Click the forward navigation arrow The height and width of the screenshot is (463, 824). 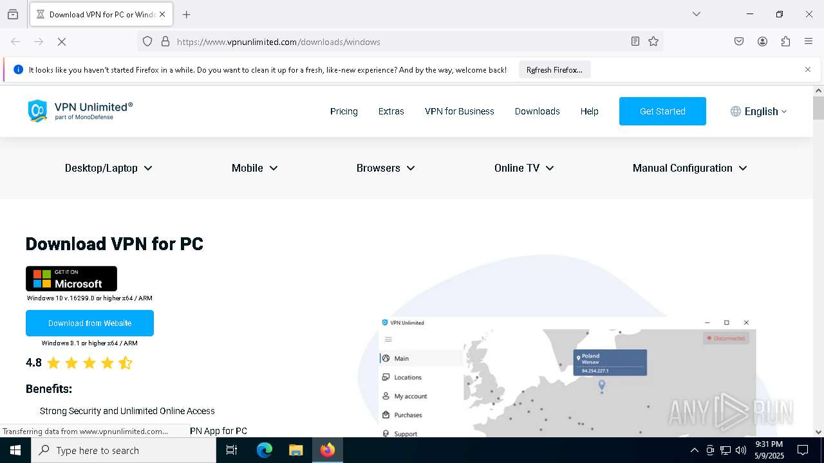coord(39,42)
